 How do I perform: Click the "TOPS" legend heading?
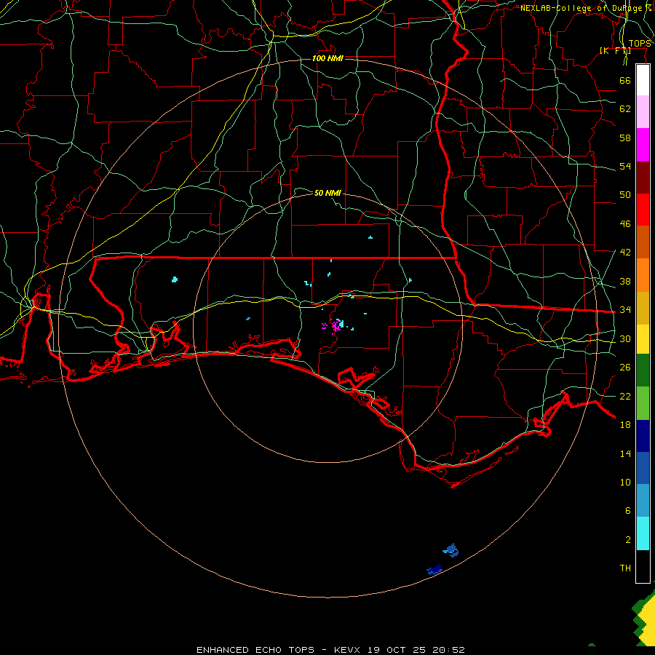(x=640, y=44)
